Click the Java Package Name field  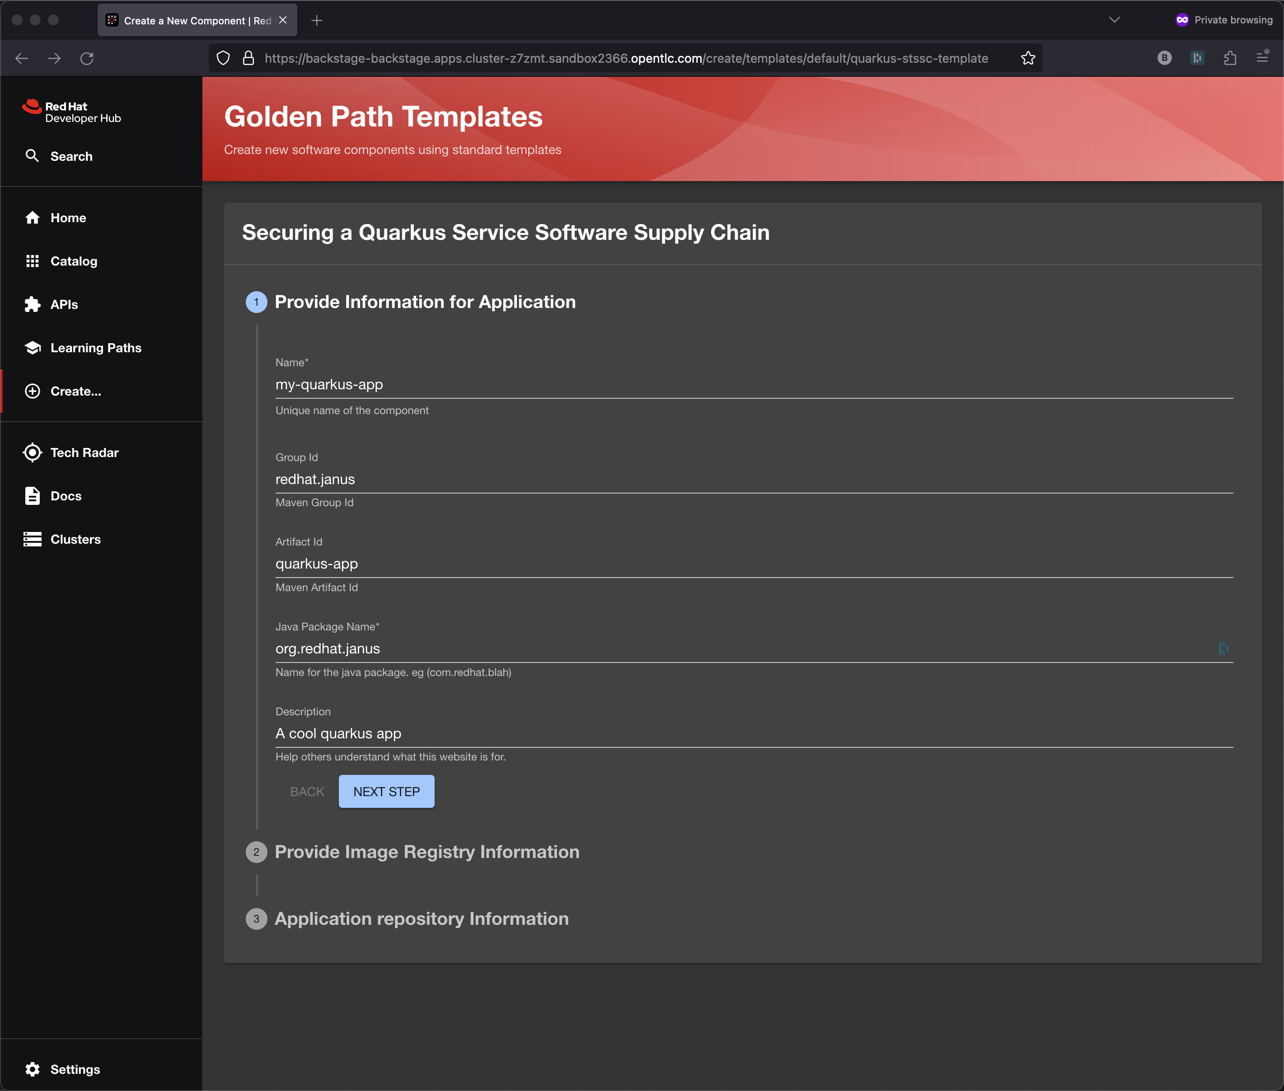[743, 648]
